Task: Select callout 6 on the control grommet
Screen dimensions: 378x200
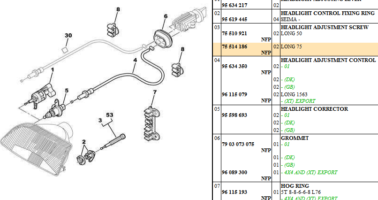Action: (165, 16)
